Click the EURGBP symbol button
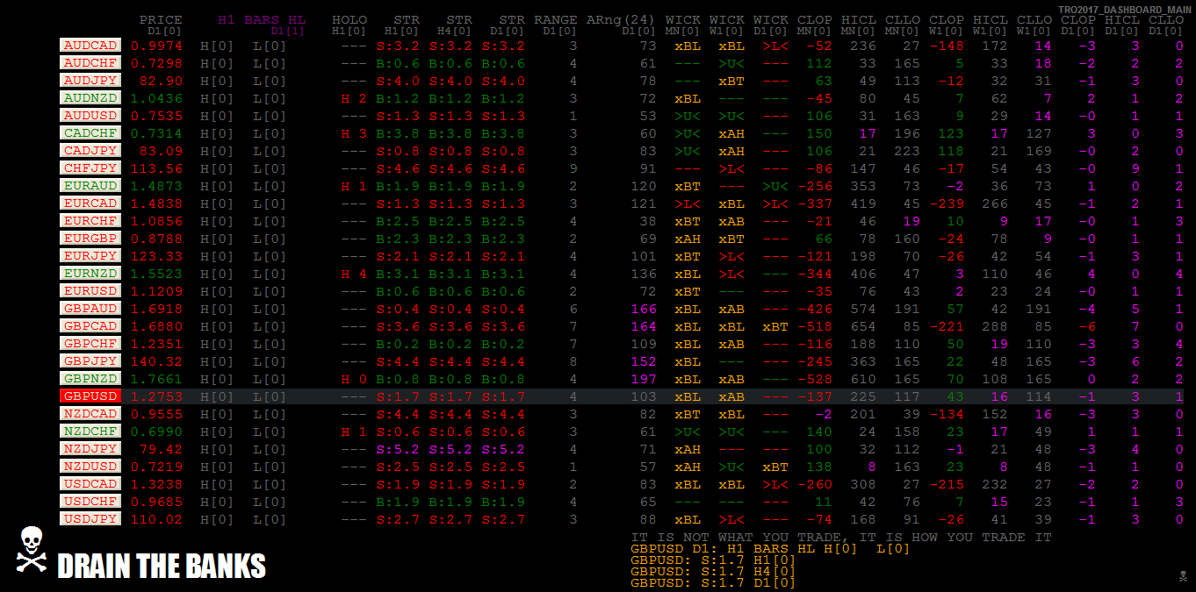The width and height of the screenshot is (1196, 592). (x=90, y=238)
